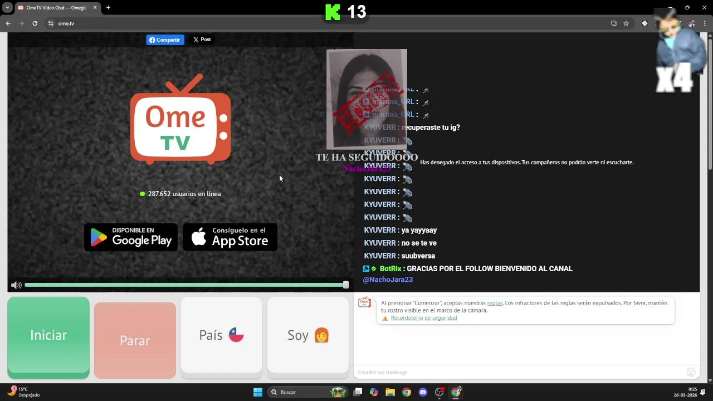The image size is (713, 401).
Task: Open the notifications bell in system tray
Action: point(703,392)
